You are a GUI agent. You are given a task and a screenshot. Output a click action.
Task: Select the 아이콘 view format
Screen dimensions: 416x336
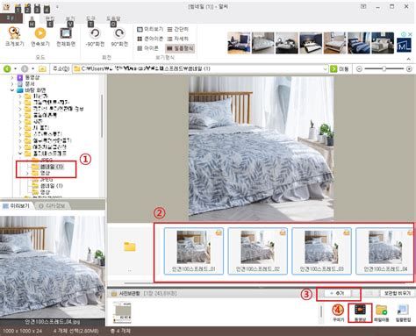coord(147,48)
